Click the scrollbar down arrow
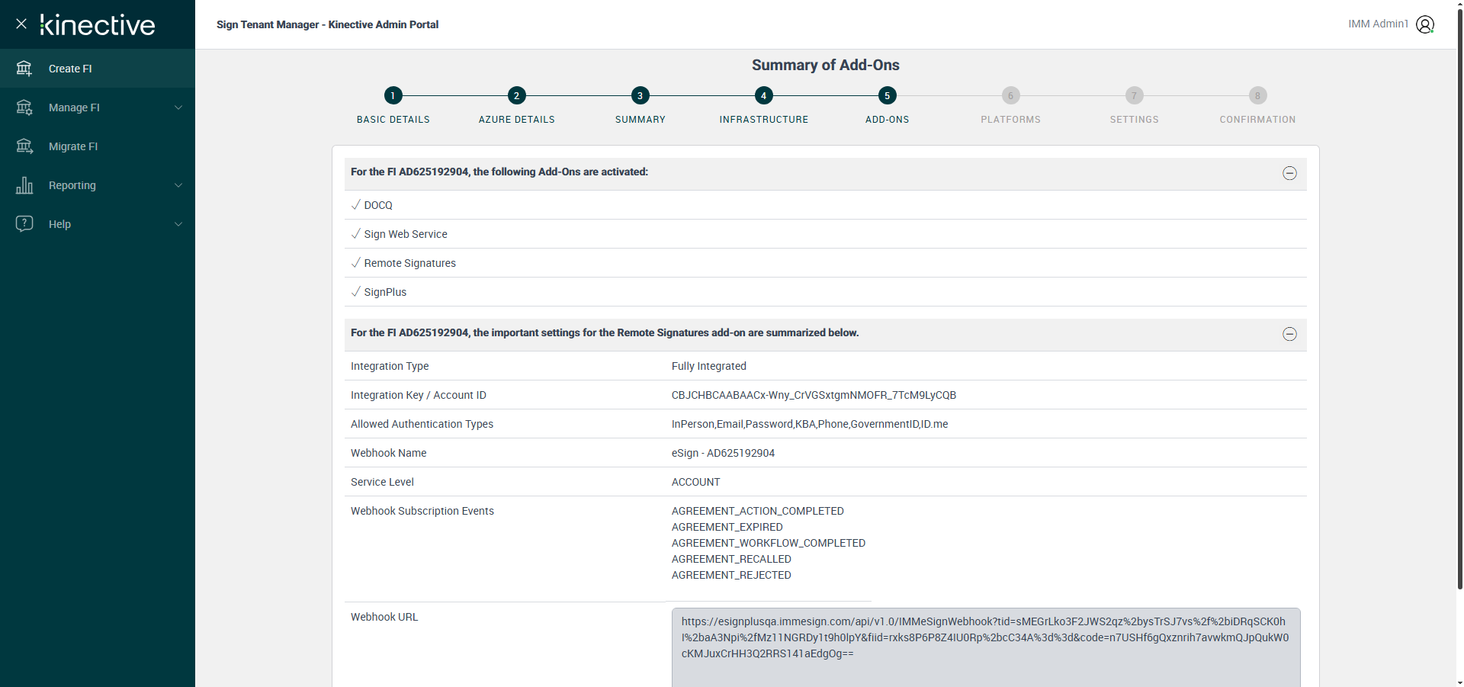The height and width of the screenshot is (687, 1464). pyautogui.click(x=1459, y=682)
